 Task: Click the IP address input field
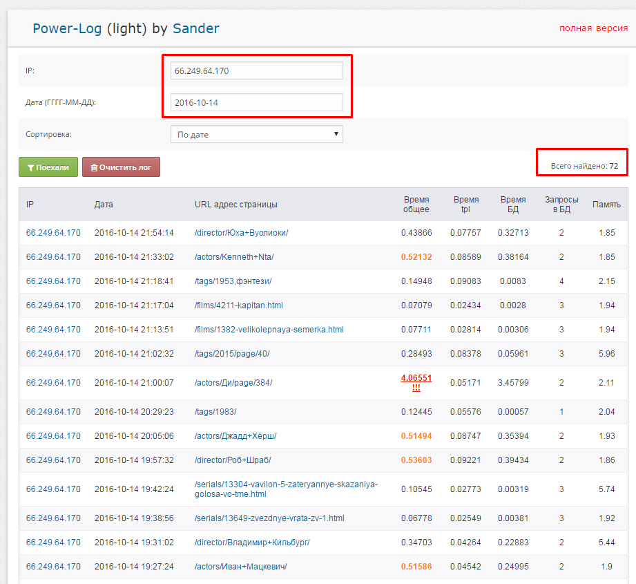257,70
